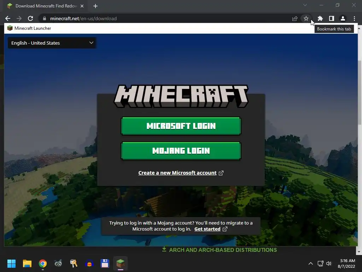Show hidden system tray icons
362x272 pixels.
311,263
